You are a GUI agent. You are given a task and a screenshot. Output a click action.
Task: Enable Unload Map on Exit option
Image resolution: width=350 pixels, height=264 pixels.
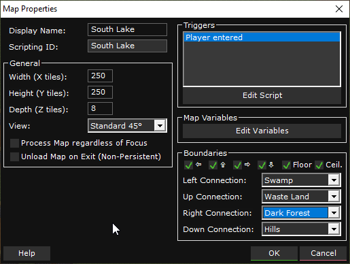[14, 156]
